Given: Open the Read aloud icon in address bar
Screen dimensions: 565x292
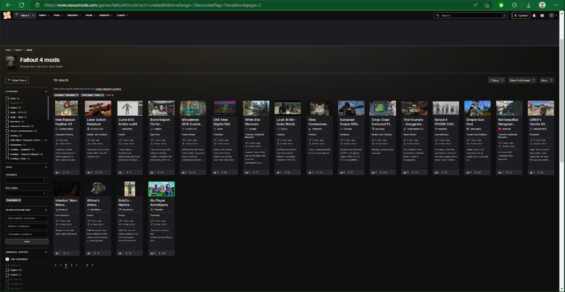Looking at the screenshot, I should point(476,5).
